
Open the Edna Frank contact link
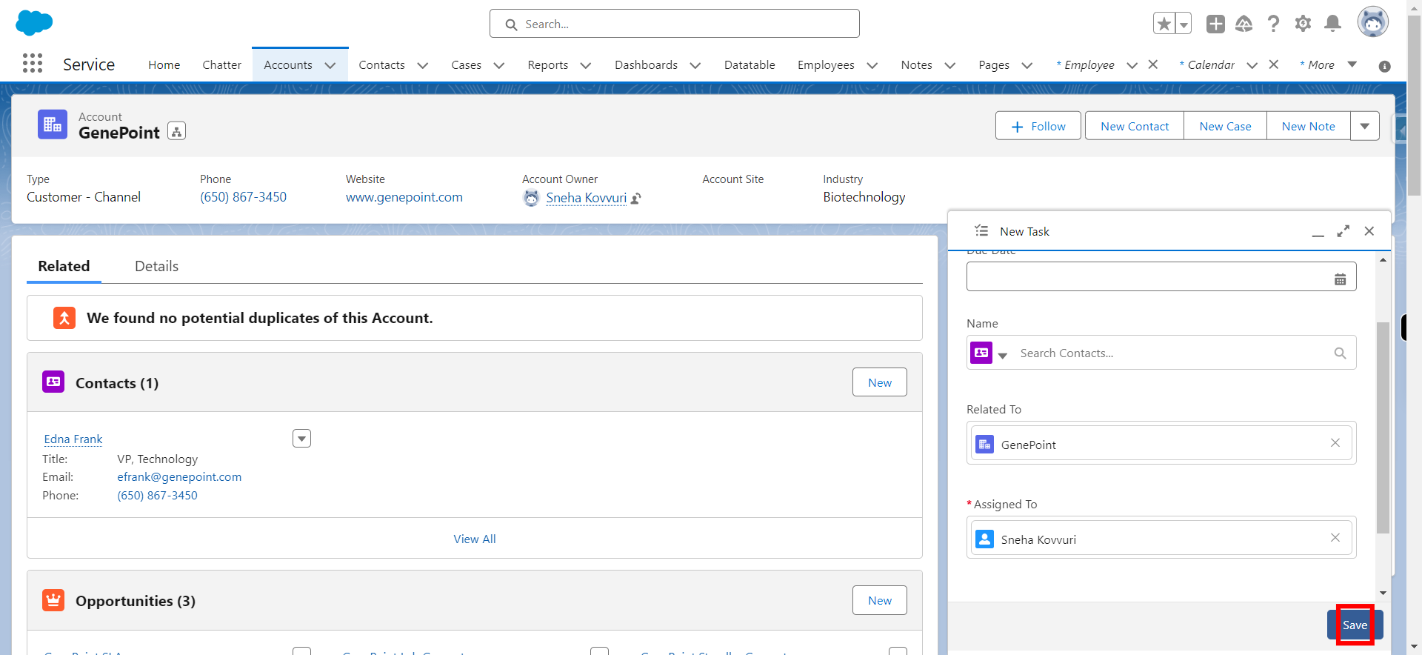pyautogui.click(x=73, y=439)
